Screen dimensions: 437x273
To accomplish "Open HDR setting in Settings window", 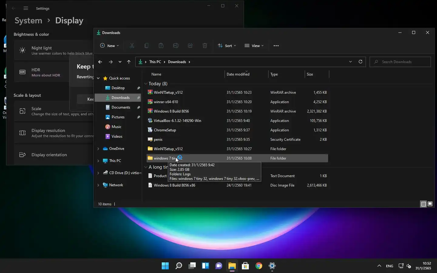I will [54, 72].
